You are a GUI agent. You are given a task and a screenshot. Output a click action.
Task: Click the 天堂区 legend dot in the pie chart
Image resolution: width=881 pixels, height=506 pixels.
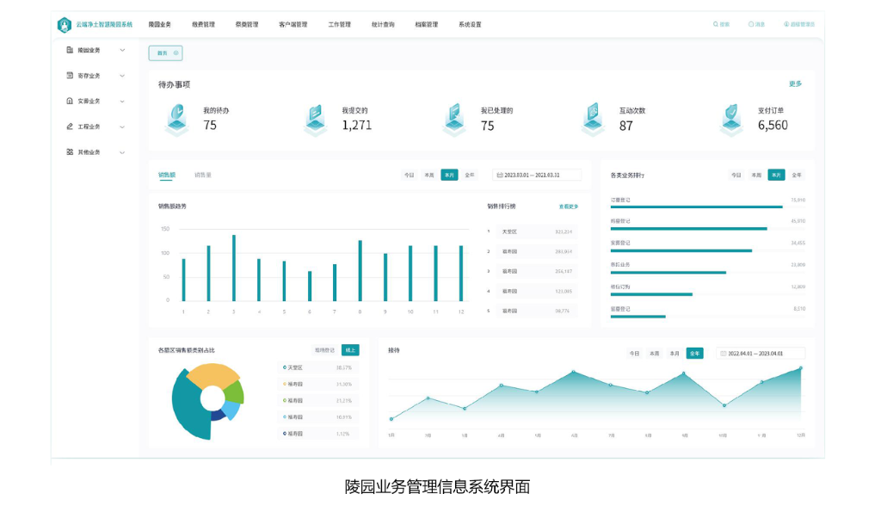(285, 367)
